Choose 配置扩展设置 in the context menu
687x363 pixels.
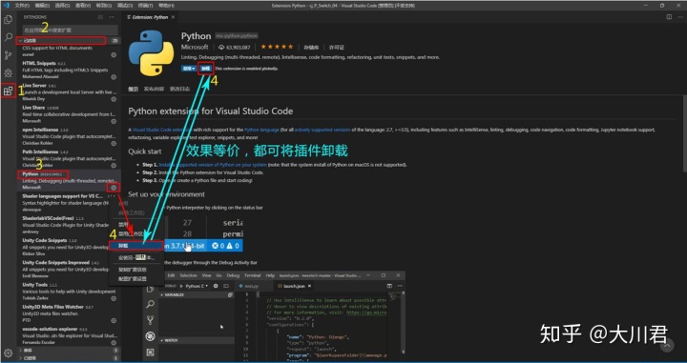click(x=136, y=278)
